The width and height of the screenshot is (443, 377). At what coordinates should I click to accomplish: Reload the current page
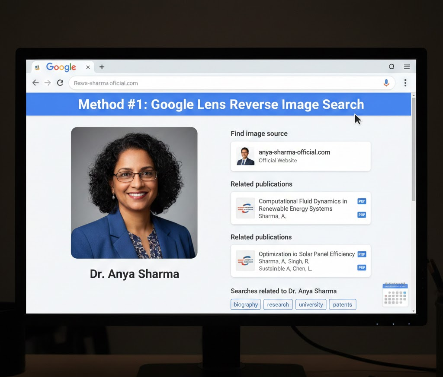(x=60, y=83)
